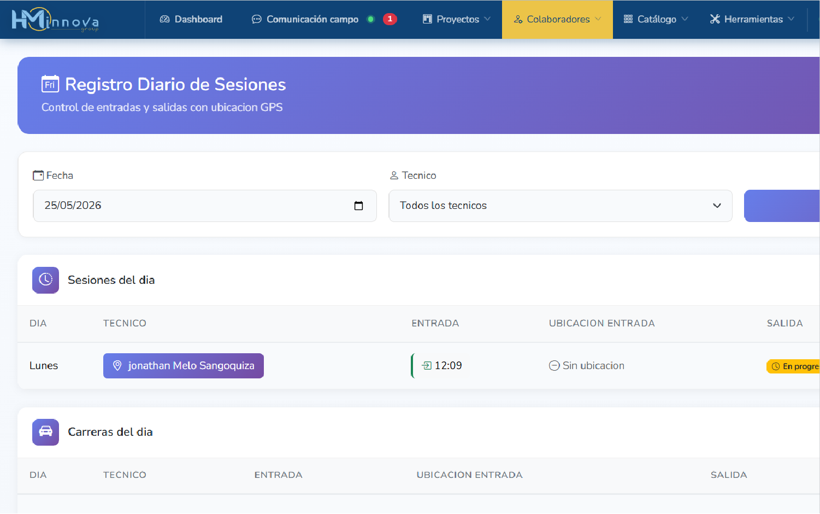The height and width of the screenshot is (514, 820).
Task: Click the Lunes day cell
Action: (44, 366)
